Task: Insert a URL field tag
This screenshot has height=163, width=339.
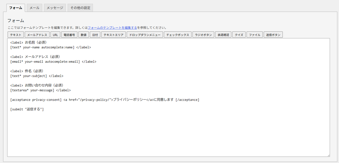Action: tap(55, 35)
